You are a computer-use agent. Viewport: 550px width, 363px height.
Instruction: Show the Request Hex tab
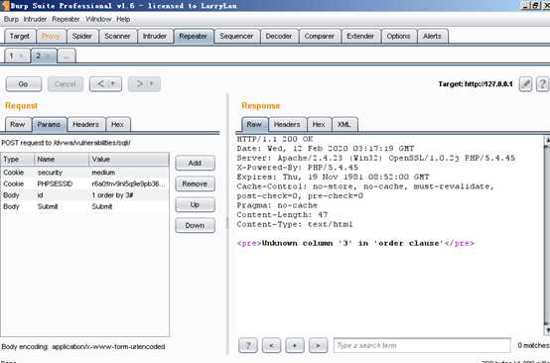point(117,124)
